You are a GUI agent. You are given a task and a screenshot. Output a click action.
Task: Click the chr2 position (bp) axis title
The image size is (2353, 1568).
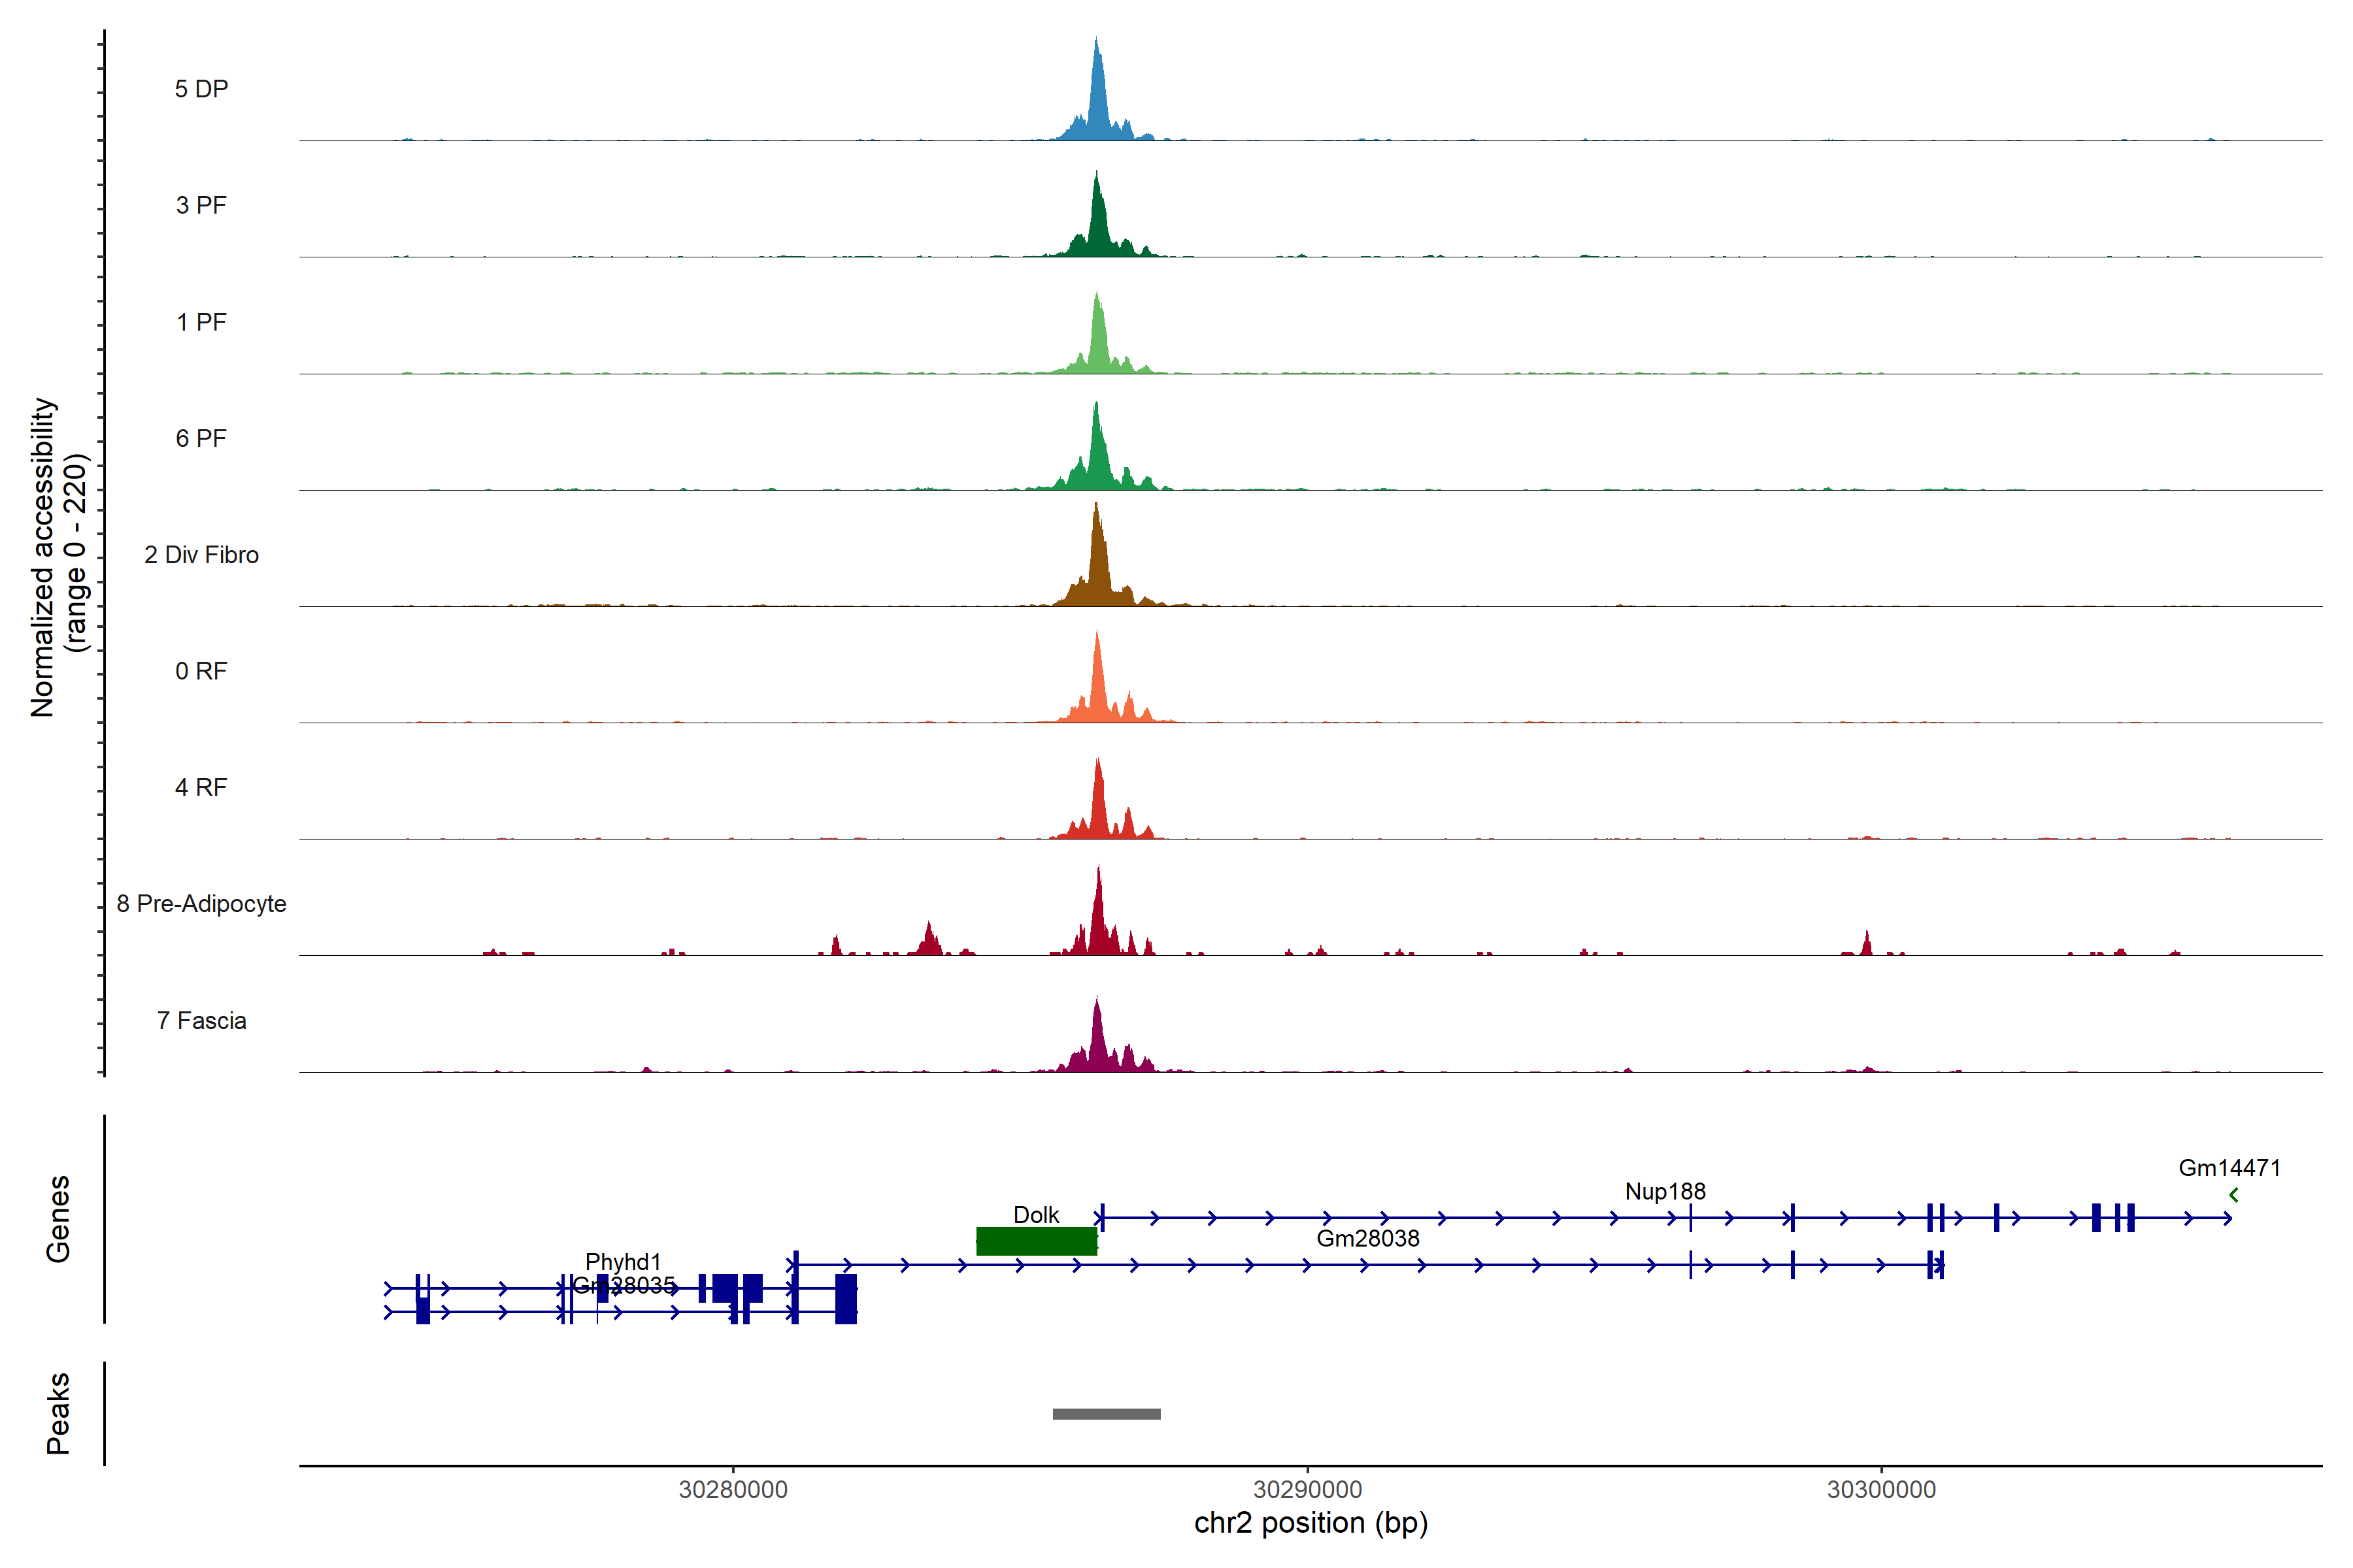point(1310,1523)
